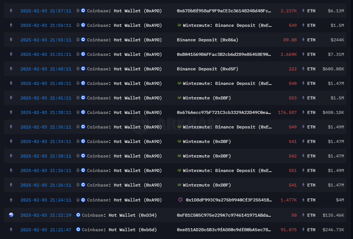This screenshot has height=239, width=353.
Task: Open recipient address 0x67Db8f958aF9F9aCE3c
Action: pyautogui.click(x=224, y=11)
